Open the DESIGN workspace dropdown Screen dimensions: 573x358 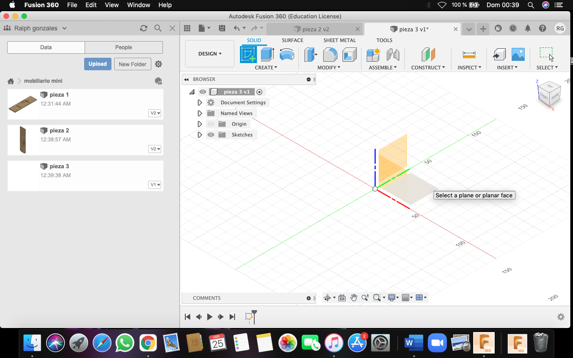pyautogui.click(x=210, y=54)
